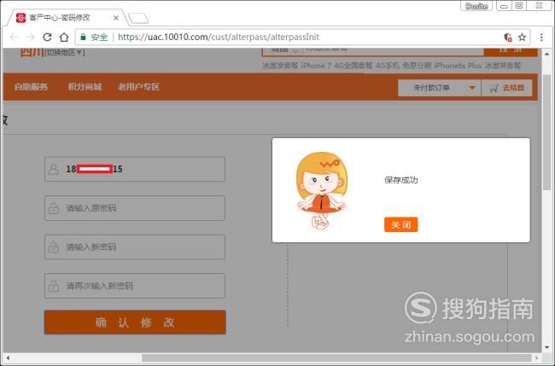Open the shield extension icon in address bar
Image resolution: width=555 pixels, height=366 pixels.
[x=507, y=38]
